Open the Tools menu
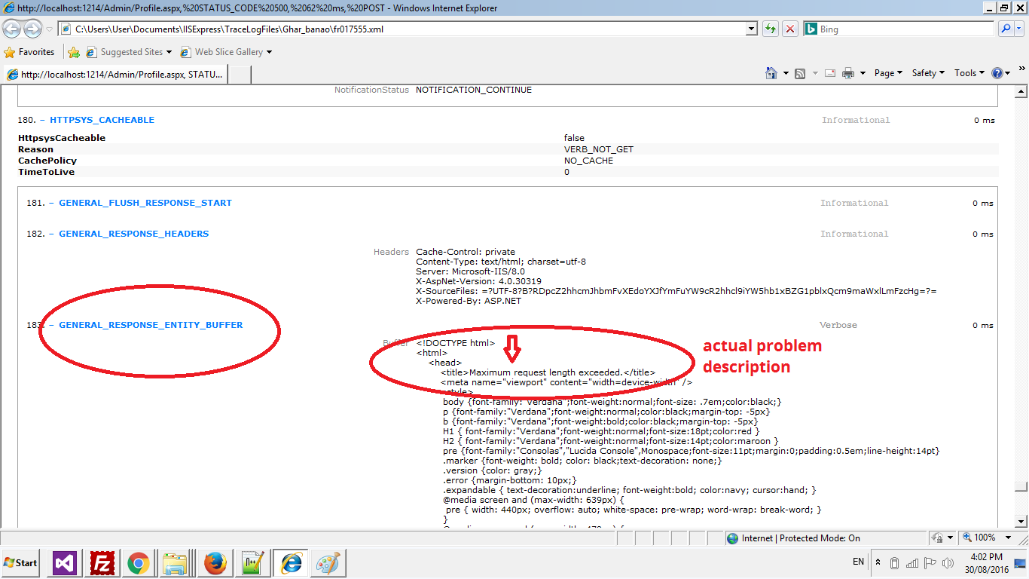 pyautogui.click(x=969, y=73)
